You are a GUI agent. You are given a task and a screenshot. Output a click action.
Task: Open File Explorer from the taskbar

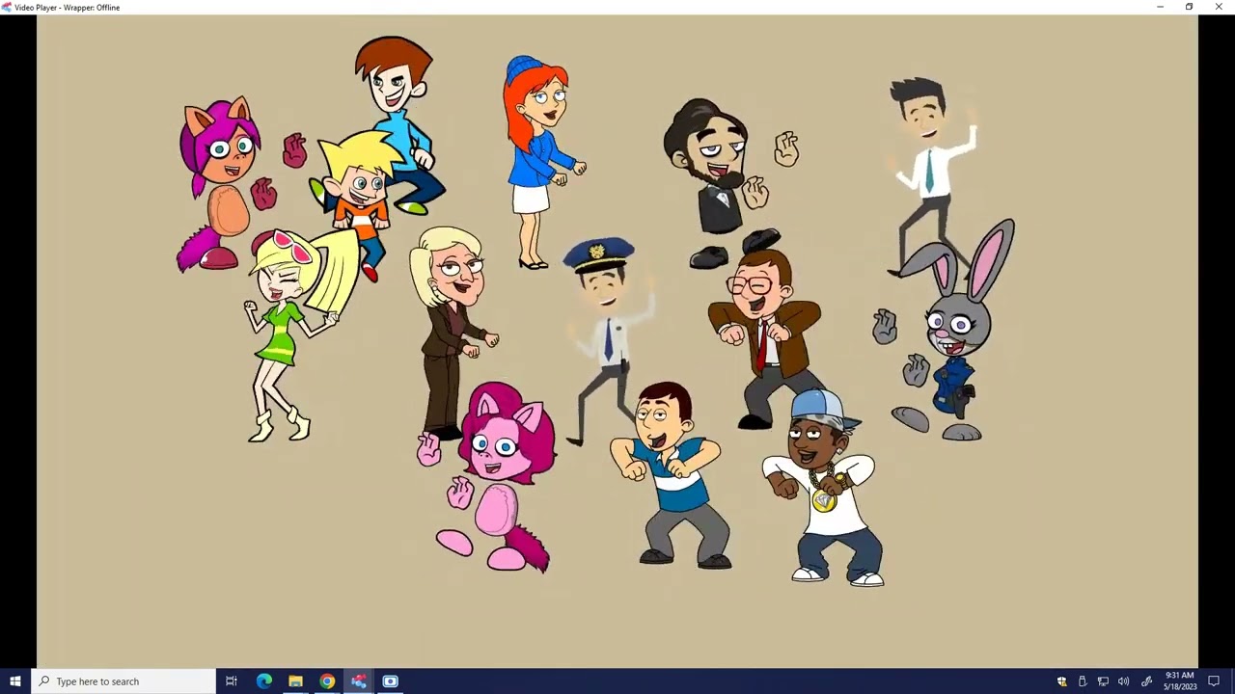coord(295,681)
